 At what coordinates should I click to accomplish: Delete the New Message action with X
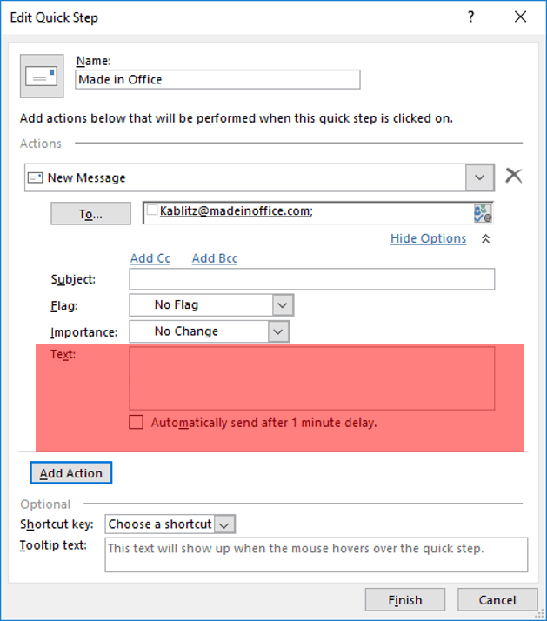[514, 177]
